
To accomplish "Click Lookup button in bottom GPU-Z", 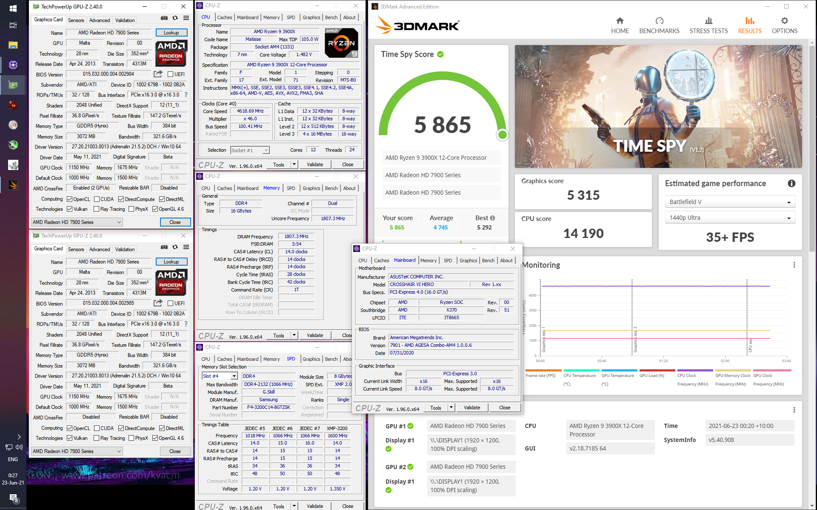I will pyautogui.click(x=171, y=262).
